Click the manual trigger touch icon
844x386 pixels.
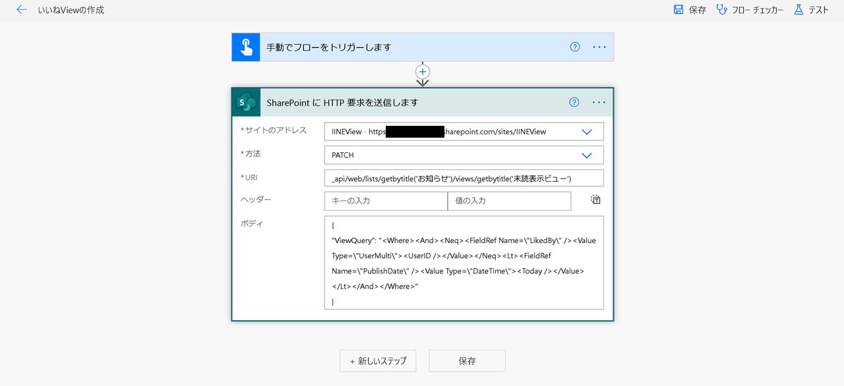coord(246,47)
